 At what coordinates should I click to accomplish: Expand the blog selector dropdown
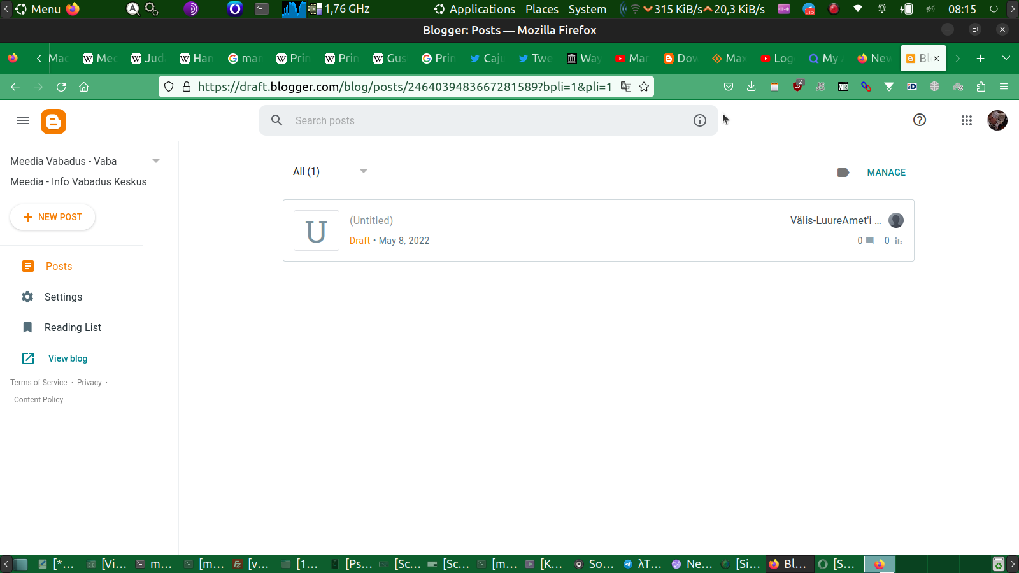(156, 161)
